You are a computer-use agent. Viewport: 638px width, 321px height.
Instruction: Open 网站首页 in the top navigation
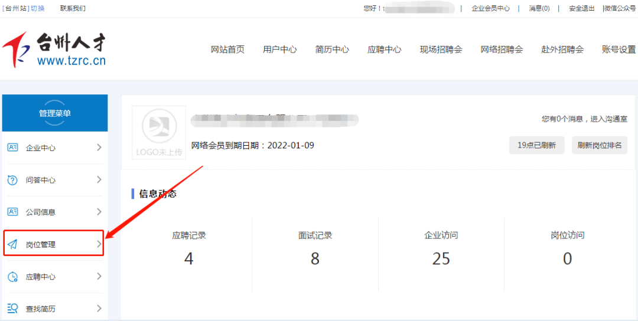tap(227, 50)
